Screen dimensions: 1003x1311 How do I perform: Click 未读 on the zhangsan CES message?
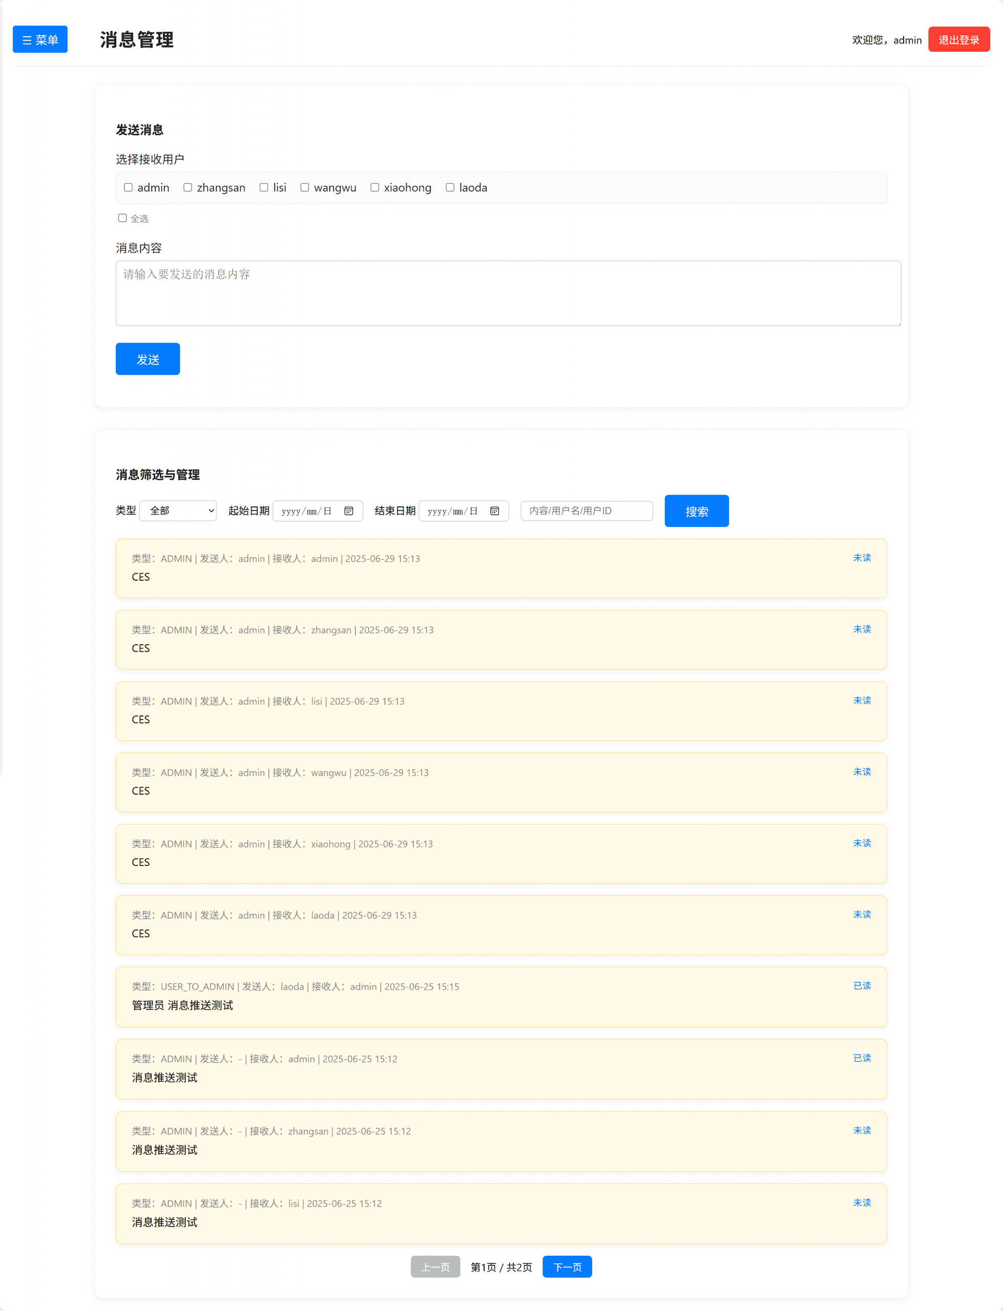coord(862,629)
